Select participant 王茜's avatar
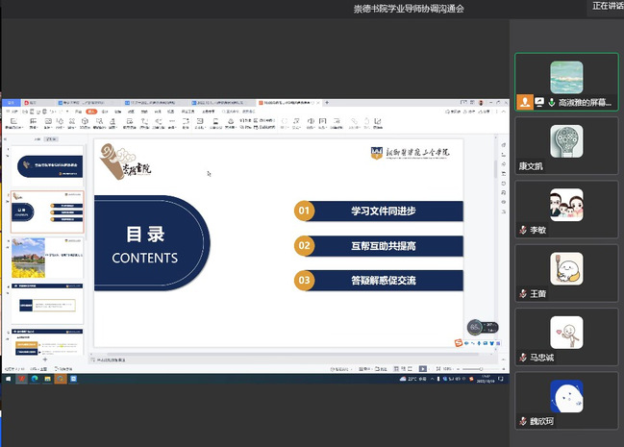The width and height of the screenshot is (624, 447). tap(566, 268)
